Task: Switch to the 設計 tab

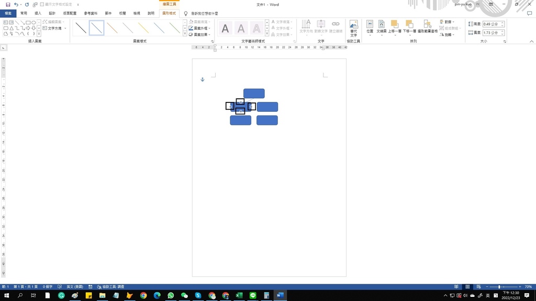Action: point(52,13)
